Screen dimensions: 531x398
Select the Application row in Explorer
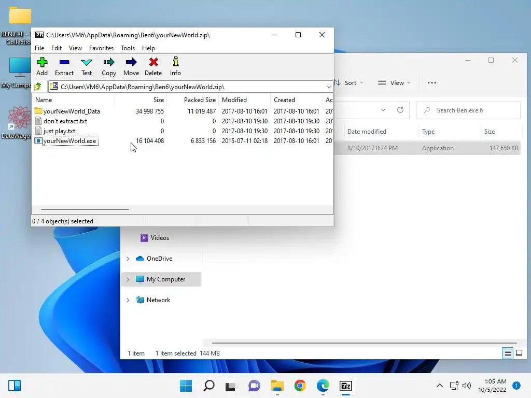coord(427,148)
